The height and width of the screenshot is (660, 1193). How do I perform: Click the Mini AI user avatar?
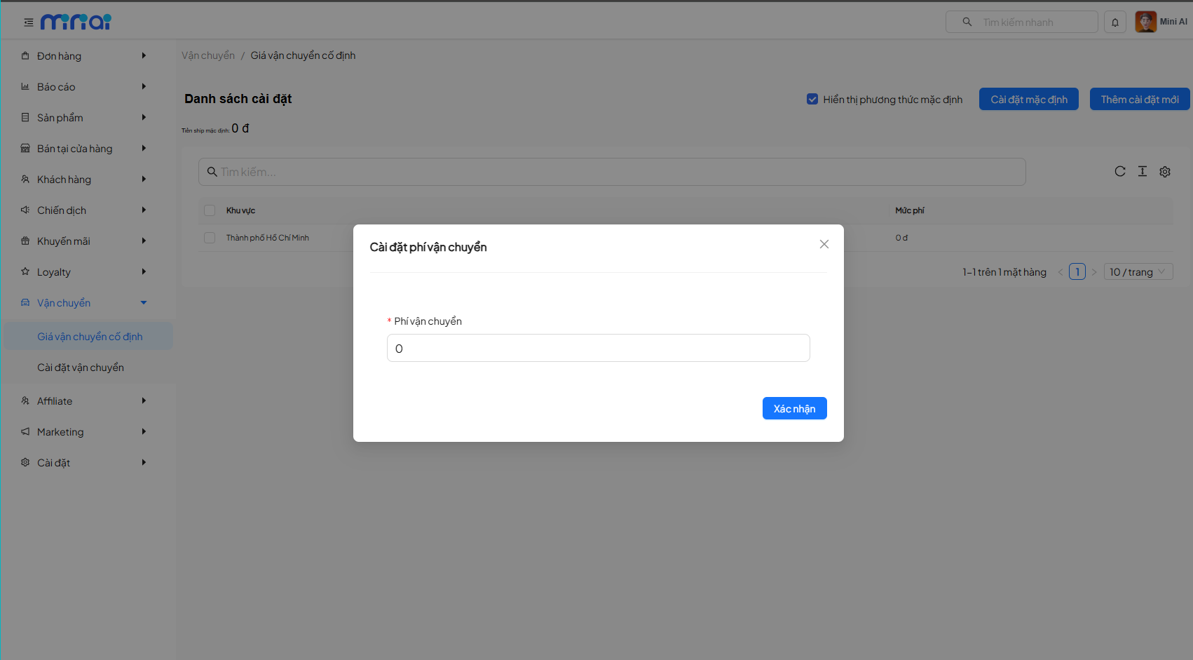(1145, 22)
